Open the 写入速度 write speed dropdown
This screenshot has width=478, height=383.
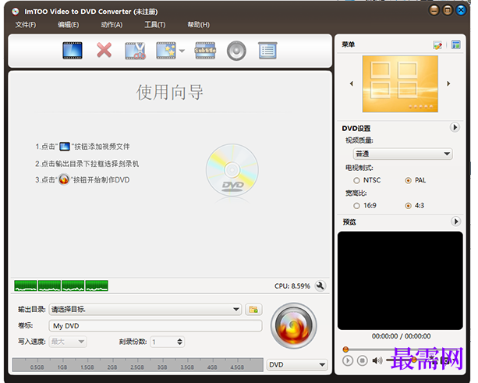pos(68,342)
